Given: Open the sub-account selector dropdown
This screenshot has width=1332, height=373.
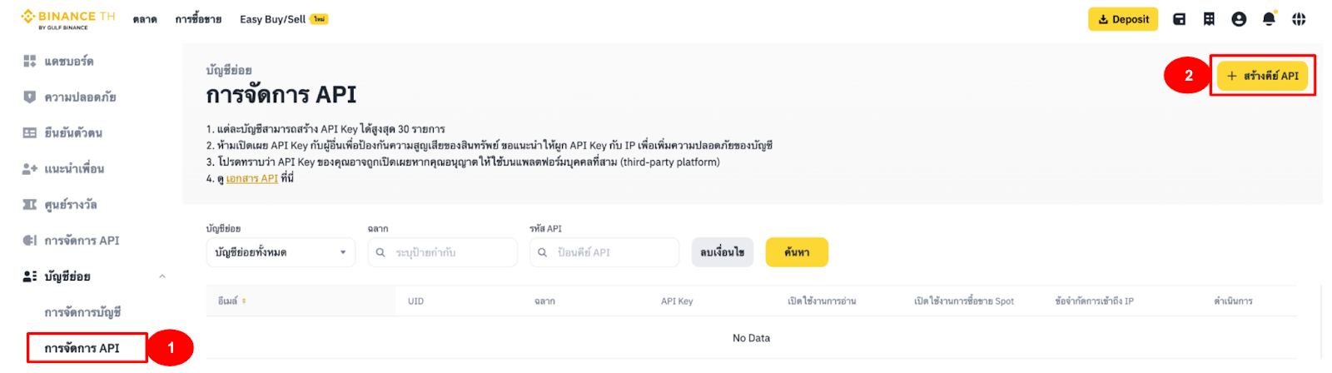Looking at the screenshot, I should pos(281,252).
